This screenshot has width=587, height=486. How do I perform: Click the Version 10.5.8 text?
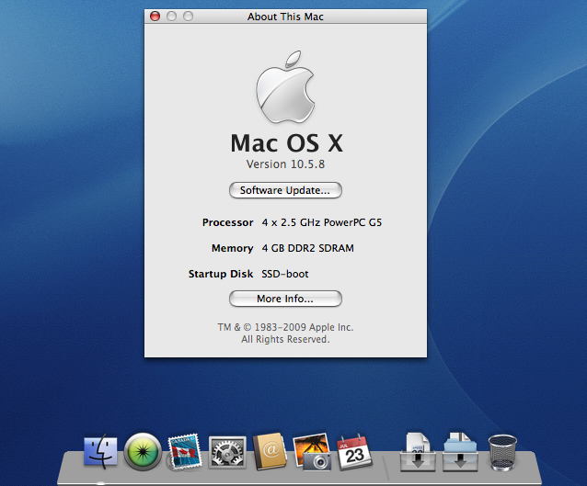pos(285,164)
